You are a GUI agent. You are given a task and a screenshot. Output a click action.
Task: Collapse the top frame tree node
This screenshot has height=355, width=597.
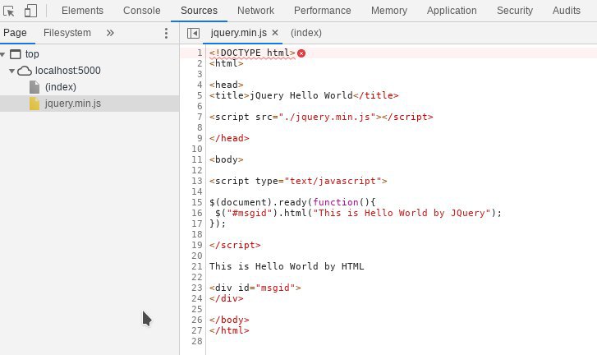point(2,54)
